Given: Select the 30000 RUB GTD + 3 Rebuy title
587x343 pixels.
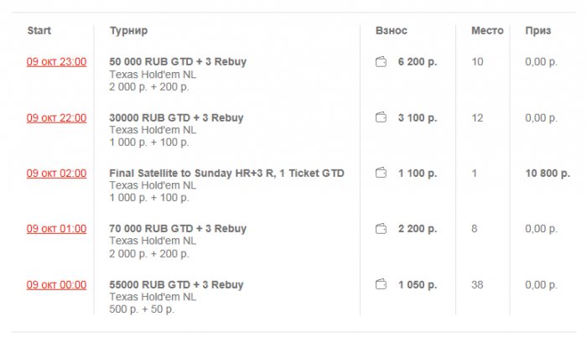Looking at the screenshot, I should click(x=176, y=118).
